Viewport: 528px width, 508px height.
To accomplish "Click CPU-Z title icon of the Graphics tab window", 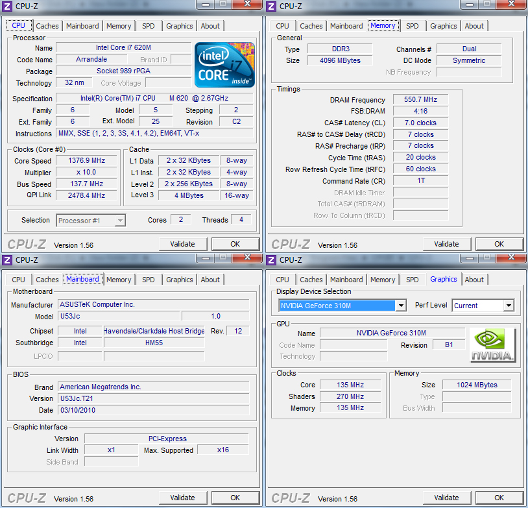I will (271, 260).
